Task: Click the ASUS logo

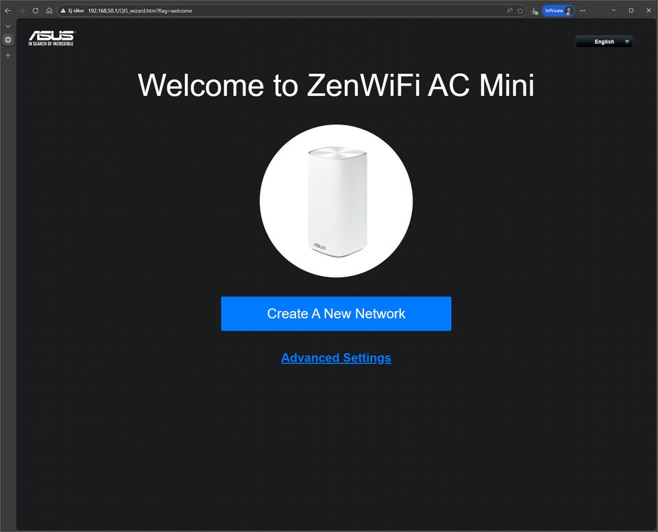Action: pos(51,38)
